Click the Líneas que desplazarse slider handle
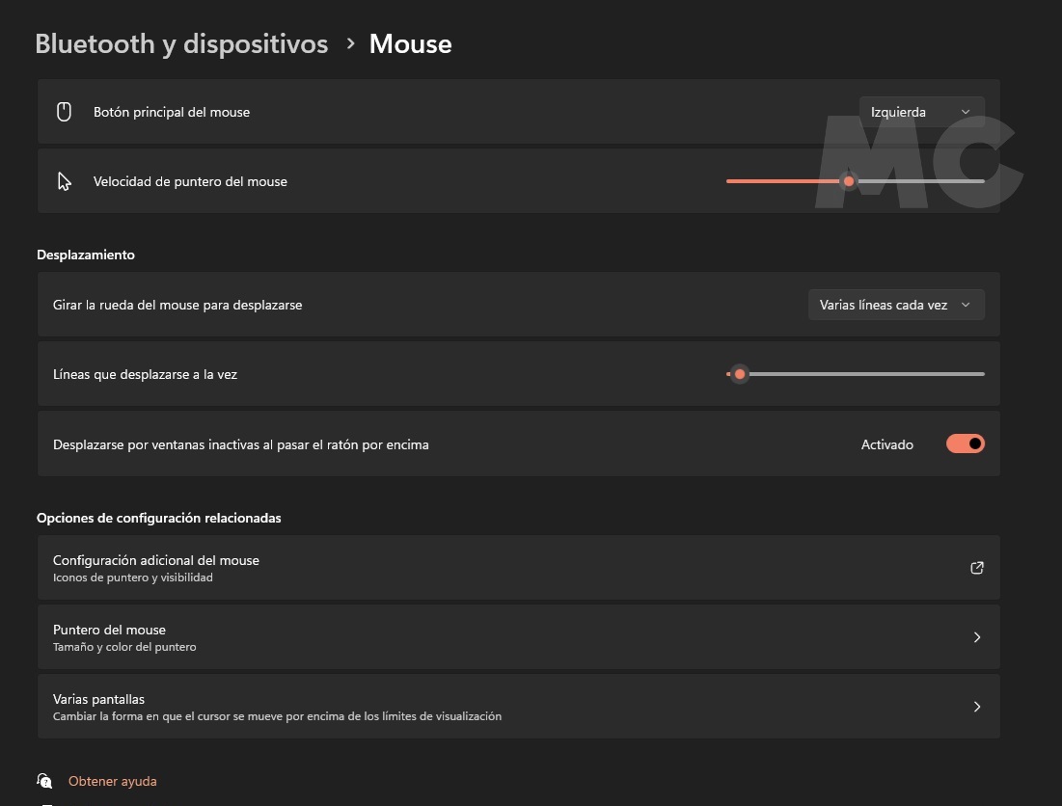The height and width of the screenshot is (806, 1062). point(740,374)
